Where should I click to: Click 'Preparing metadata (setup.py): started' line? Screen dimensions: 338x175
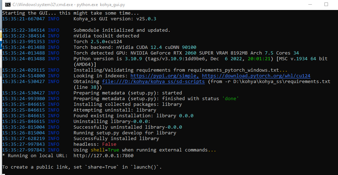click(x=128, y=93)
